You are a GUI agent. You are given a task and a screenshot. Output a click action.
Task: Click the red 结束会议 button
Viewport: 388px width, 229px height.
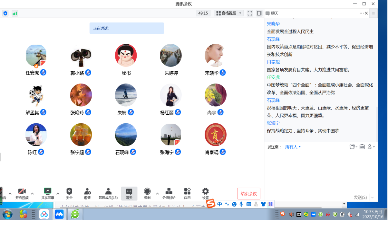click(248, 194)
